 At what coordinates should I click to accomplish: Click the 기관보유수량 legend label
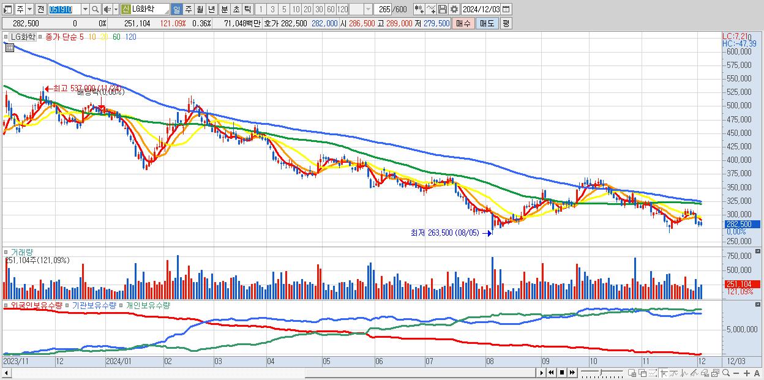(x=94, y=305)
